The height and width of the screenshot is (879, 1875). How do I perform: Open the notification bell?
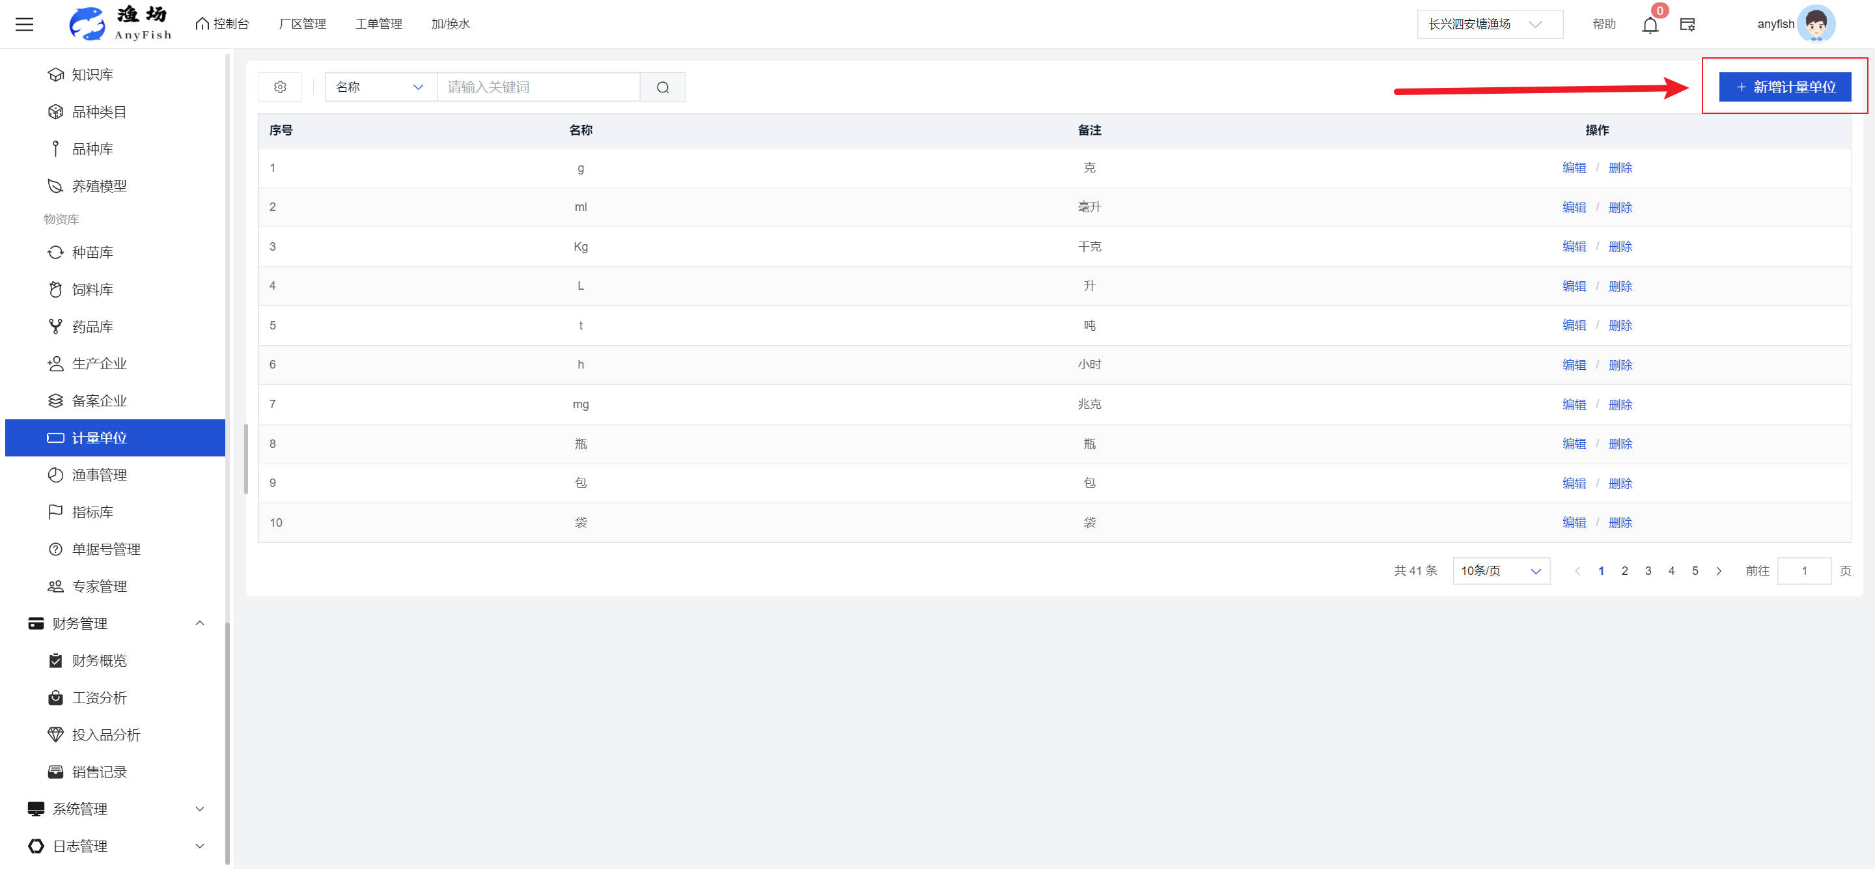[x=1649, y=25]
